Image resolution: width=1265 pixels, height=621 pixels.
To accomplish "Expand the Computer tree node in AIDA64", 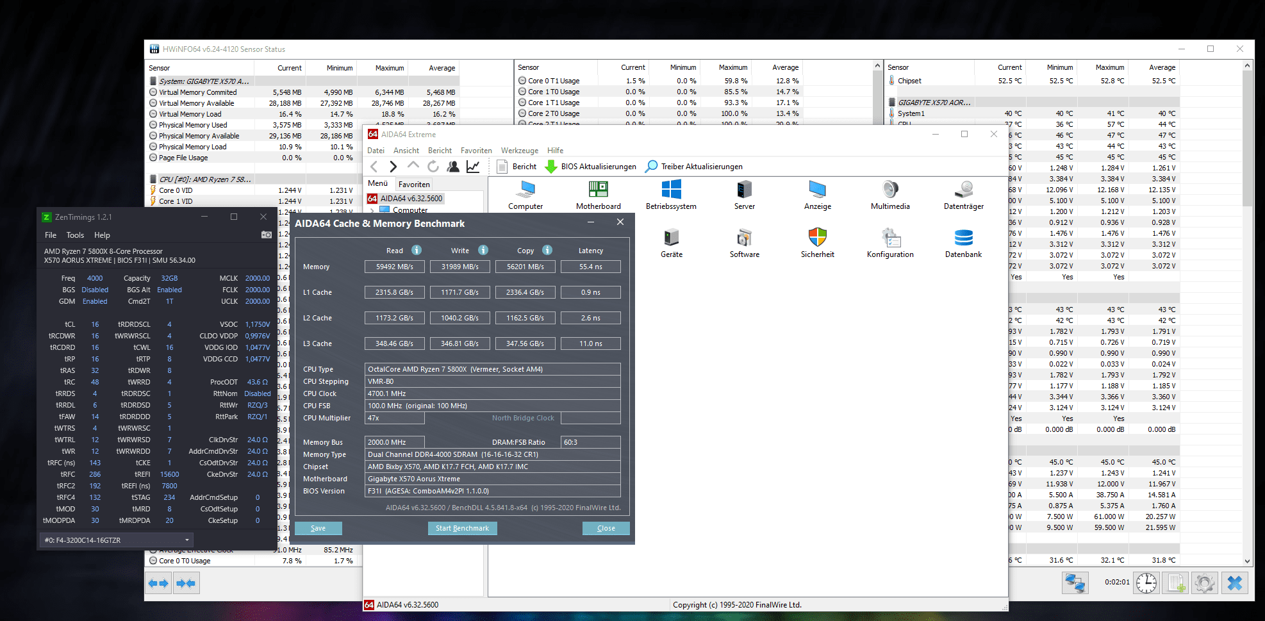I will [x=372, y=210].
